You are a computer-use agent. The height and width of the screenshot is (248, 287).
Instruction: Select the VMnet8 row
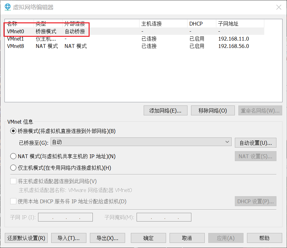[135, 46]
